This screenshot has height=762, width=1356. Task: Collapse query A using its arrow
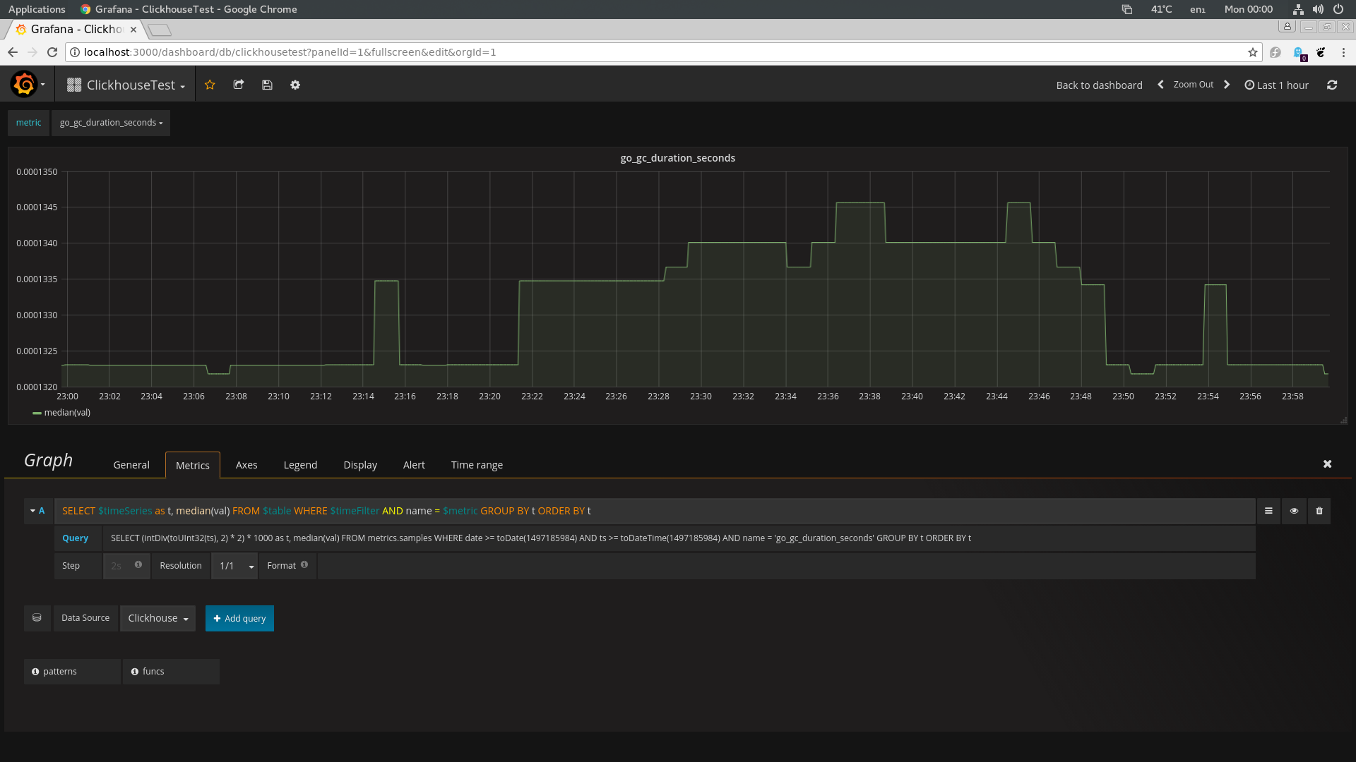pyautogui.click(x=32, y=511)
